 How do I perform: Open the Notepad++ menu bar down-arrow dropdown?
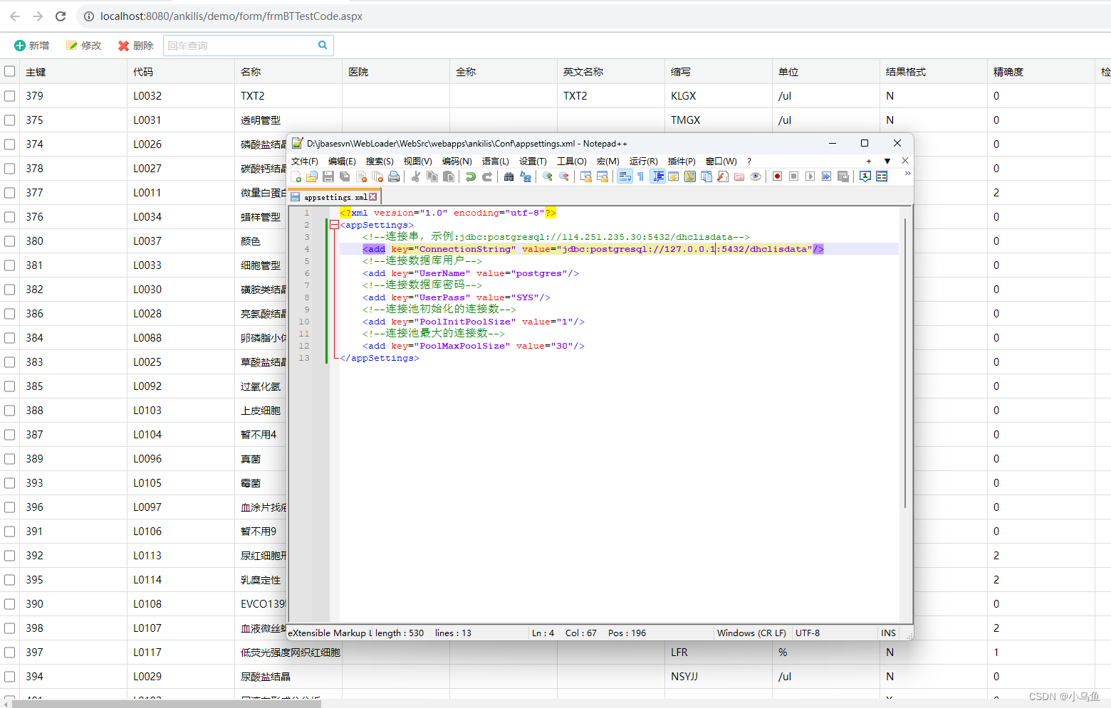click(887, 161)
